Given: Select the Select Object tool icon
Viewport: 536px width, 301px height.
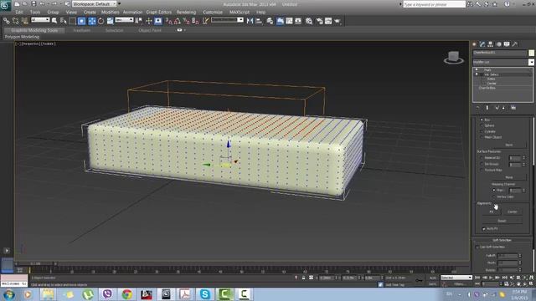Looking at the screenshot, I should click(54, 21).
